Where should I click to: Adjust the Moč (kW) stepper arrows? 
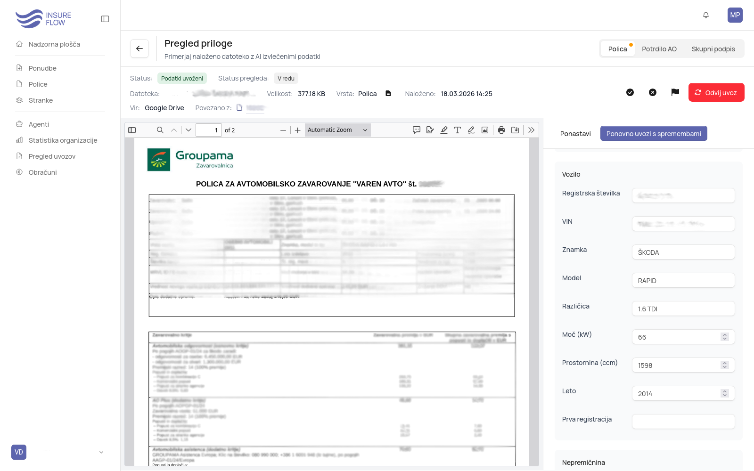pos(725,337)
